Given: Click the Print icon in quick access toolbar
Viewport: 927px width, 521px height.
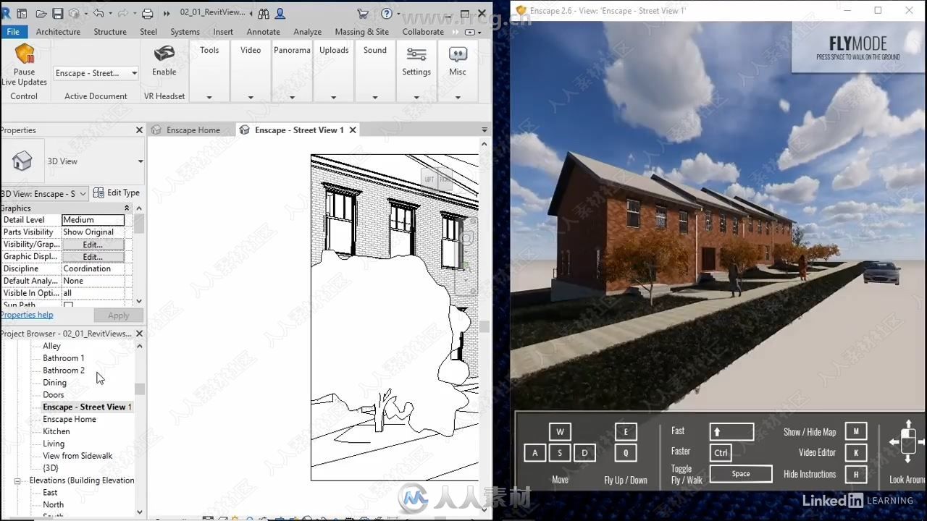Looking at the screenshot, I should tap(148, 13).
